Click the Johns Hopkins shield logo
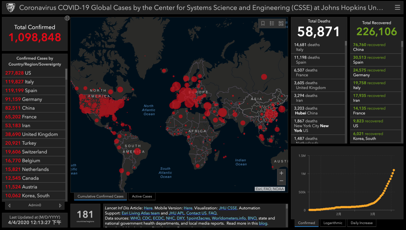Image resolution: width=406 pixels, height=230 pixels. (11, 8)
